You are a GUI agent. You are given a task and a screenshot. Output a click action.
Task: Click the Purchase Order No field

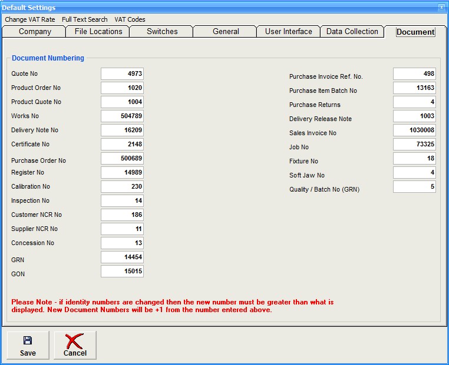point(122,159)
